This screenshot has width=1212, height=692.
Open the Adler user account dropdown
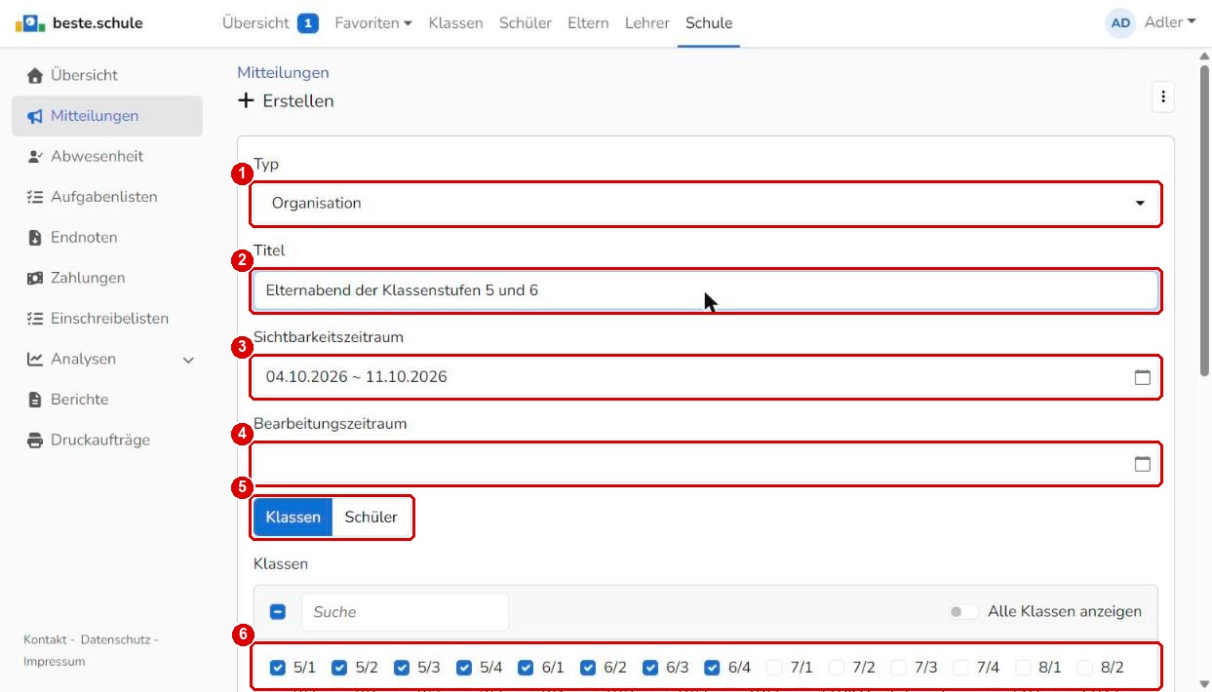(x=1170, y=22)
